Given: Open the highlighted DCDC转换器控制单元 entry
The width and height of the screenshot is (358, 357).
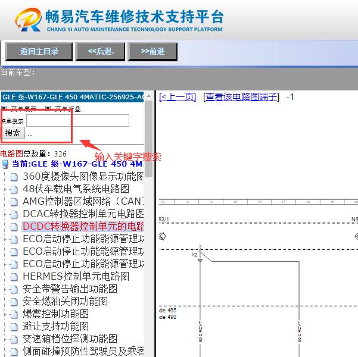Looking at the screenshot, I should (x=83, y=227).
